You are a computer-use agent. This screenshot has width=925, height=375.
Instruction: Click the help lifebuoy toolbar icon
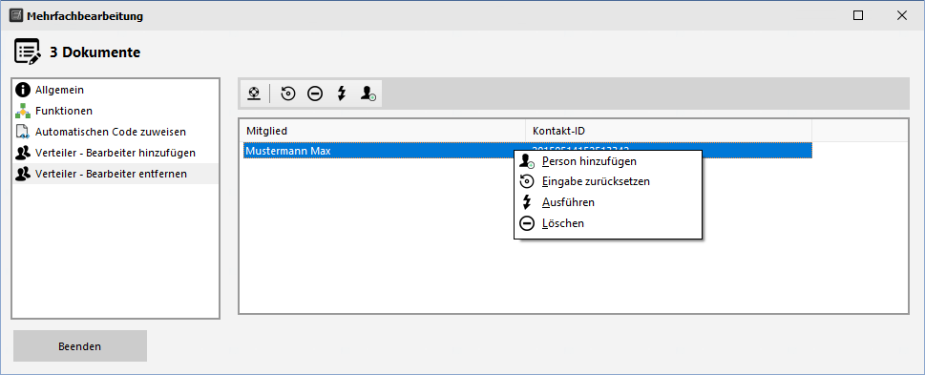(254, 94)
